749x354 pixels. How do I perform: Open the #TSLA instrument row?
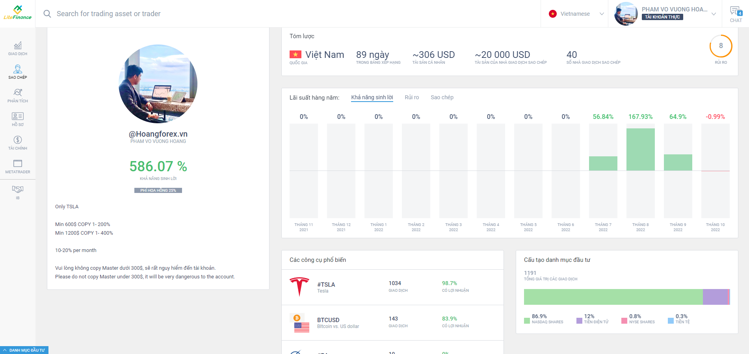tap(392, 287)
